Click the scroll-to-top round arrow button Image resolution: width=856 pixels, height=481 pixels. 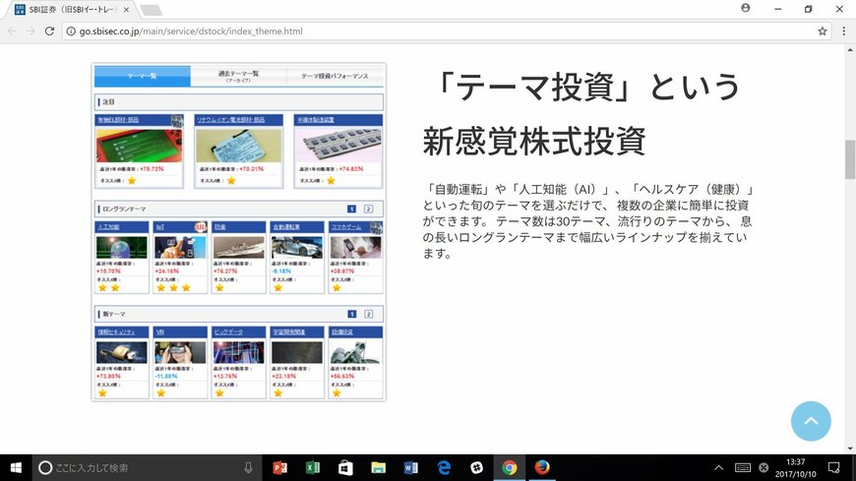(x=811, y=421)
